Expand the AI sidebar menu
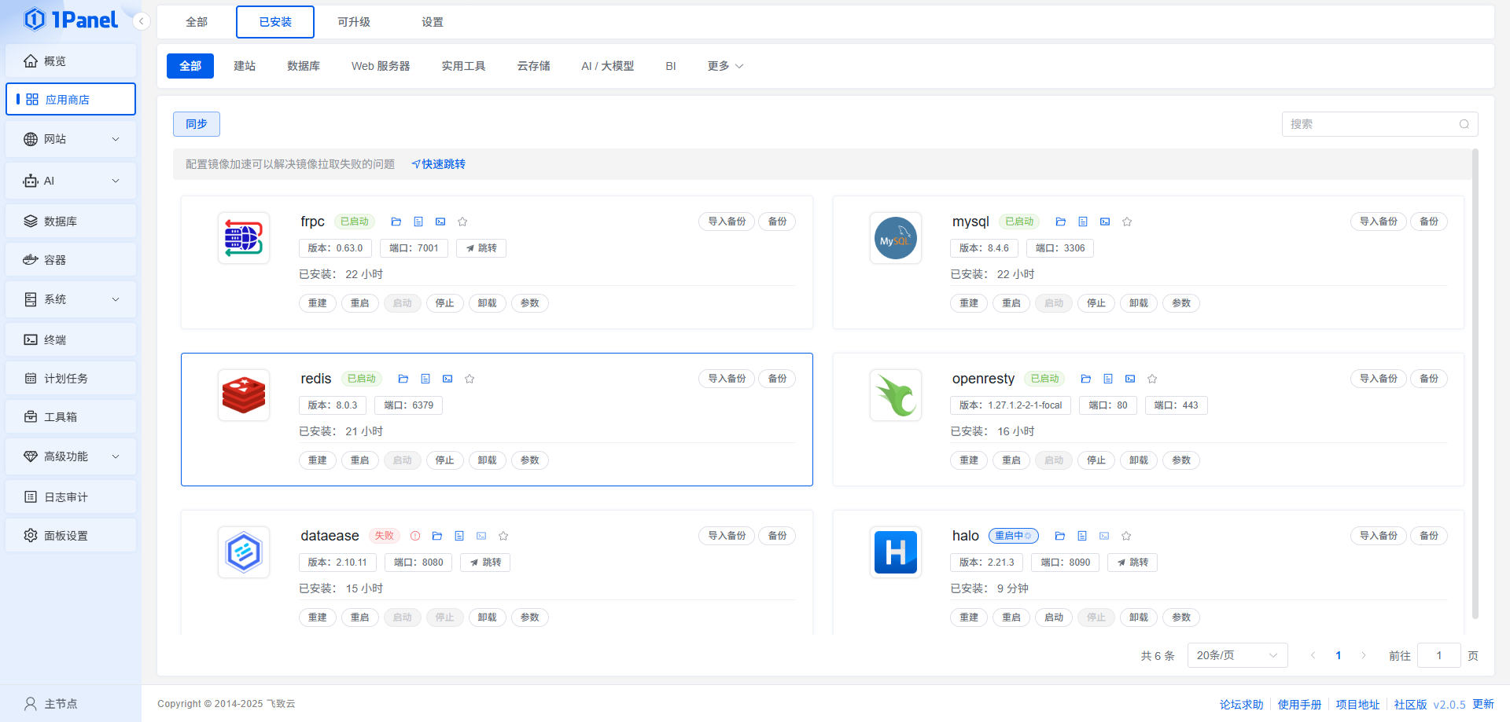This screenshot has width=1510, height=722. tap(71, 181)
